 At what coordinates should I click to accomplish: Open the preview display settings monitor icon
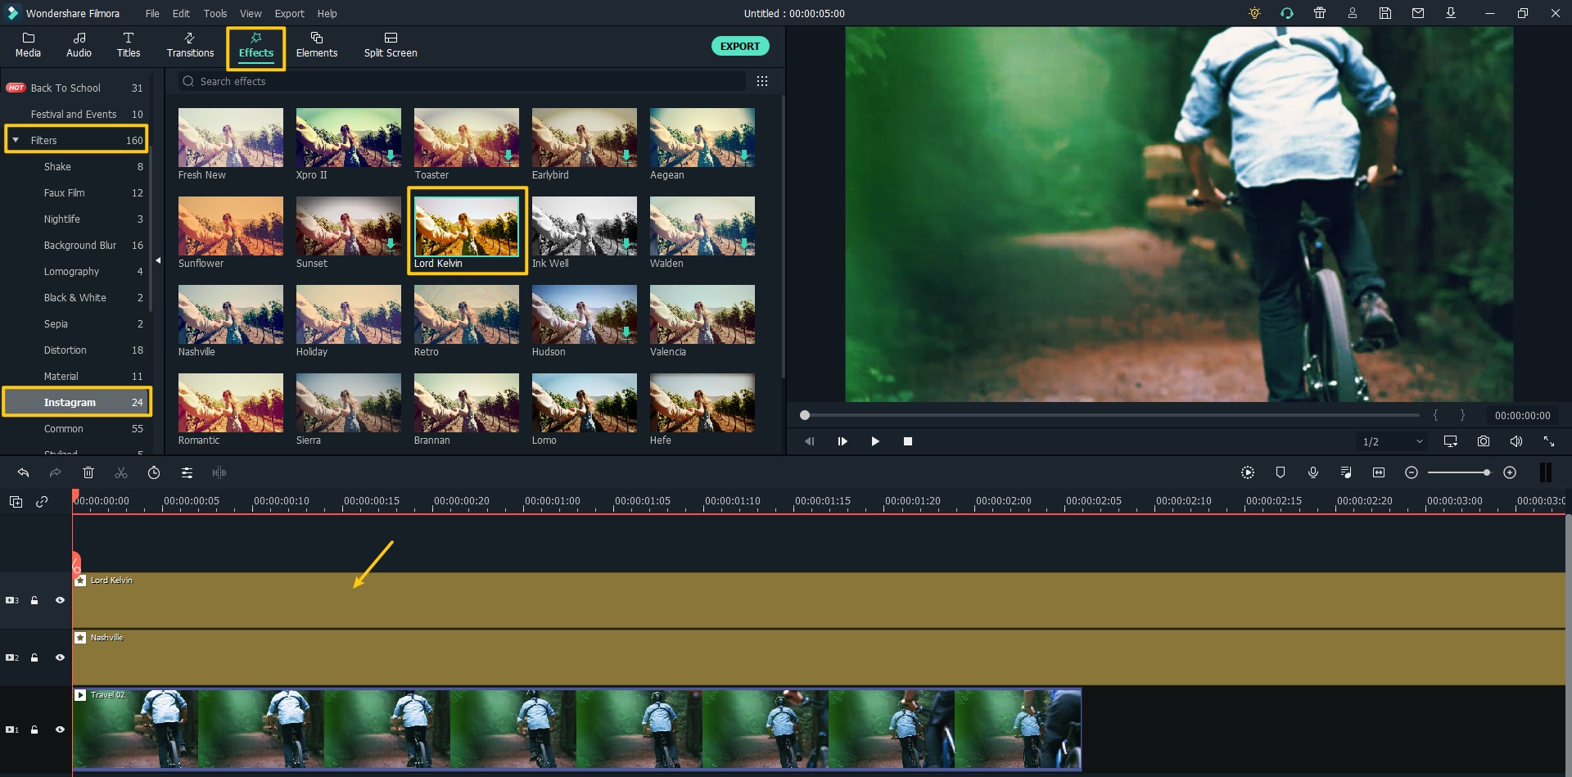1451,441
